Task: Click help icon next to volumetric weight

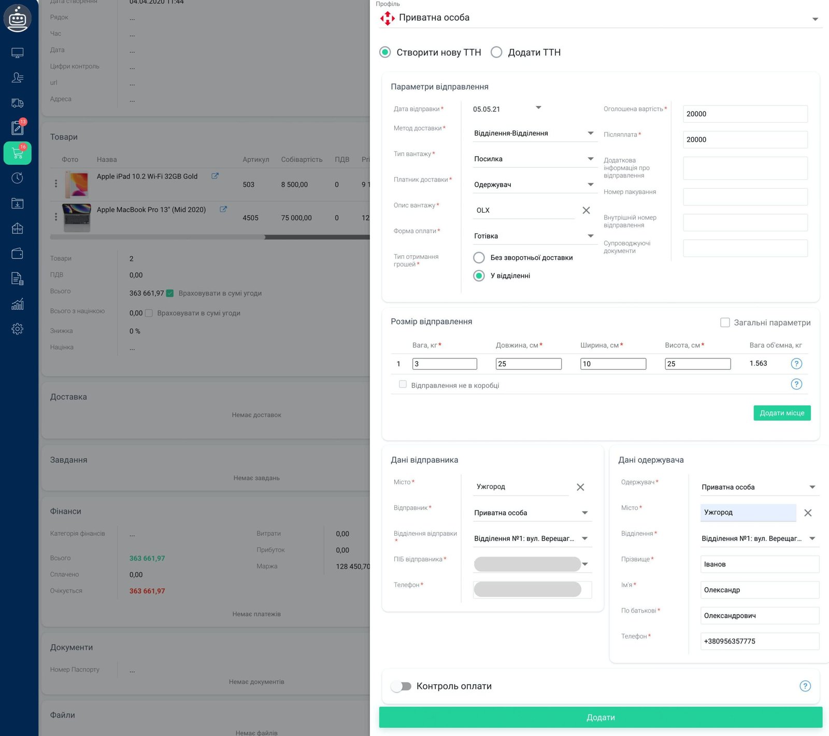Action: [x=796, y=364]
